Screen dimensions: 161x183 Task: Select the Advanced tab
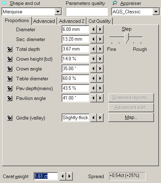coord(44,21)
